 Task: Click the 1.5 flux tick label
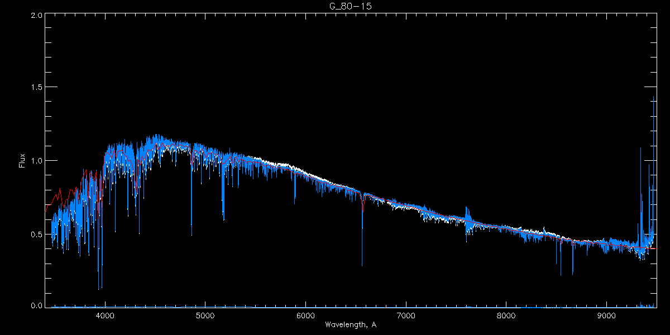(37, 88)
